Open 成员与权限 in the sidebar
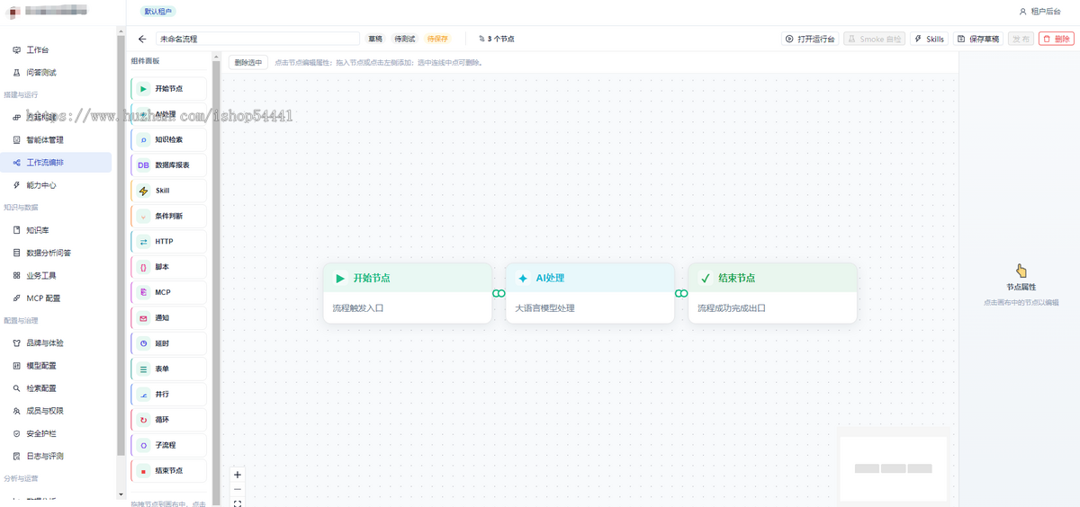The height and width of the screenshot is (507, 1080). [56, 411]
